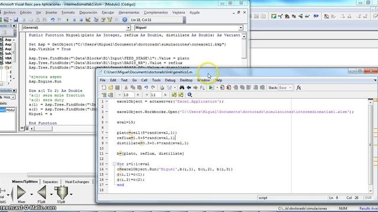This screenshot has width=378, height=212.
Task: Click the save disk icon in VBA toolbar
Action: (16, 19)
